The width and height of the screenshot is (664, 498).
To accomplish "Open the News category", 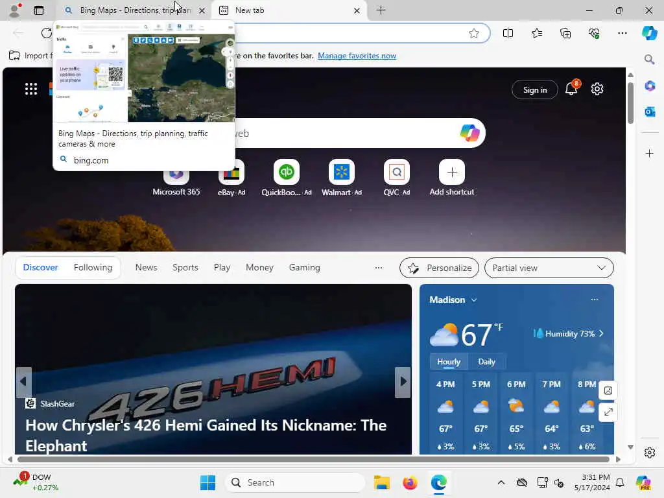I will click(146, 267).
